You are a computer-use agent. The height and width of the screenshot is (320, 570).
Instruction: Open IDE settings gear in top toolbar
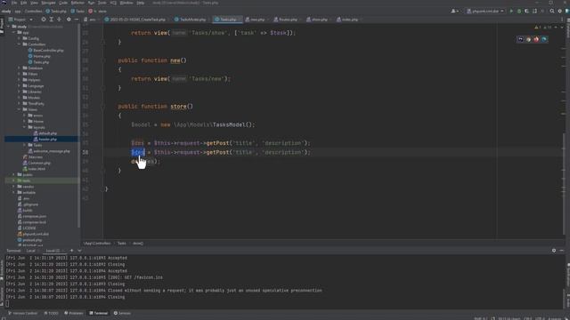tap(560, 12)
